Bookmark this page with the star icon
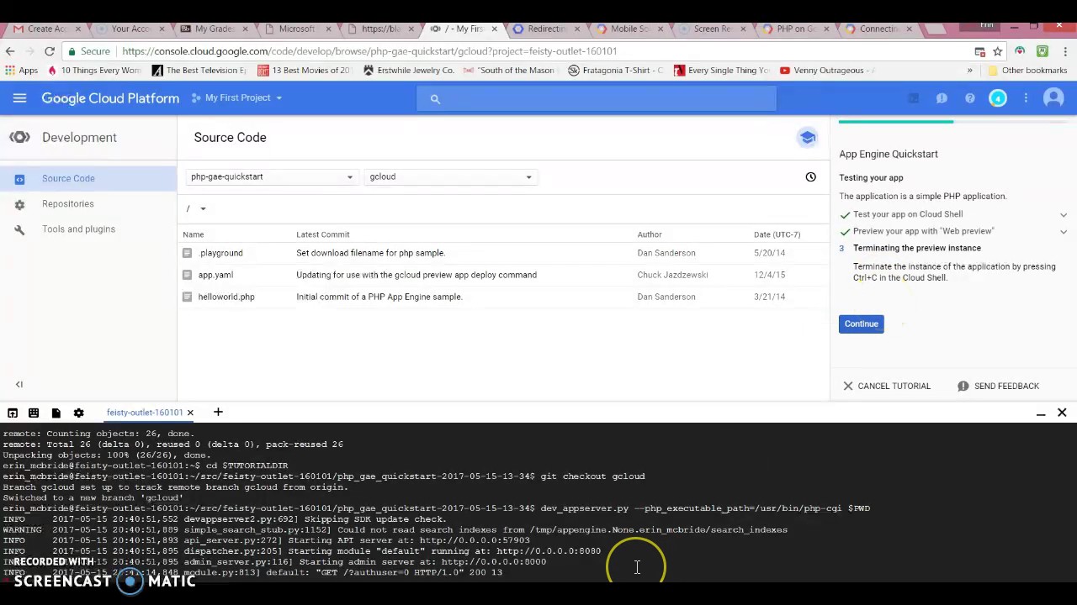Viewport: 1077px width, 605px height. [x=997, y=51]
